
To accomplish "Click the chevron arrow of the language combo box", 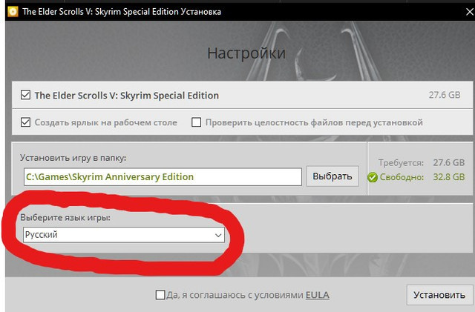I will [x=218, y=235].
